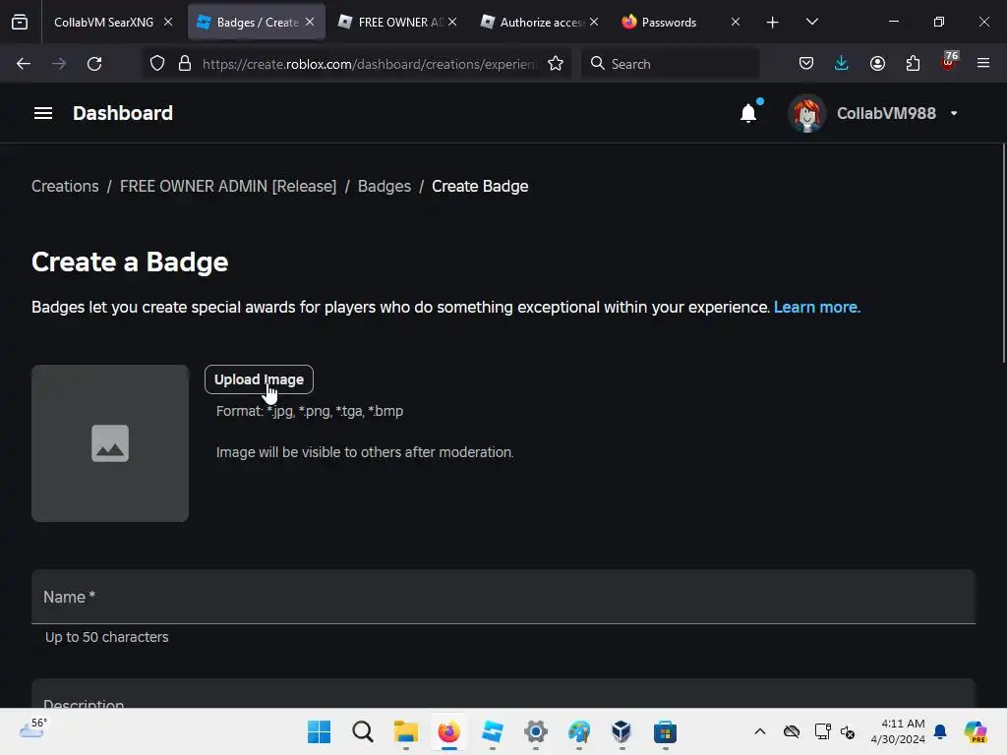Go back to previous page
The image size is (1007, 755).
tap(24, 64)
